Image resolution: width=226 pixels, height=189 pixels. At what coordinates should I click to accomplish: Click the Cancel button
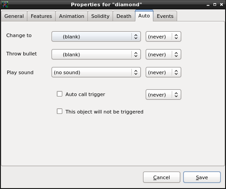(161, 177)
